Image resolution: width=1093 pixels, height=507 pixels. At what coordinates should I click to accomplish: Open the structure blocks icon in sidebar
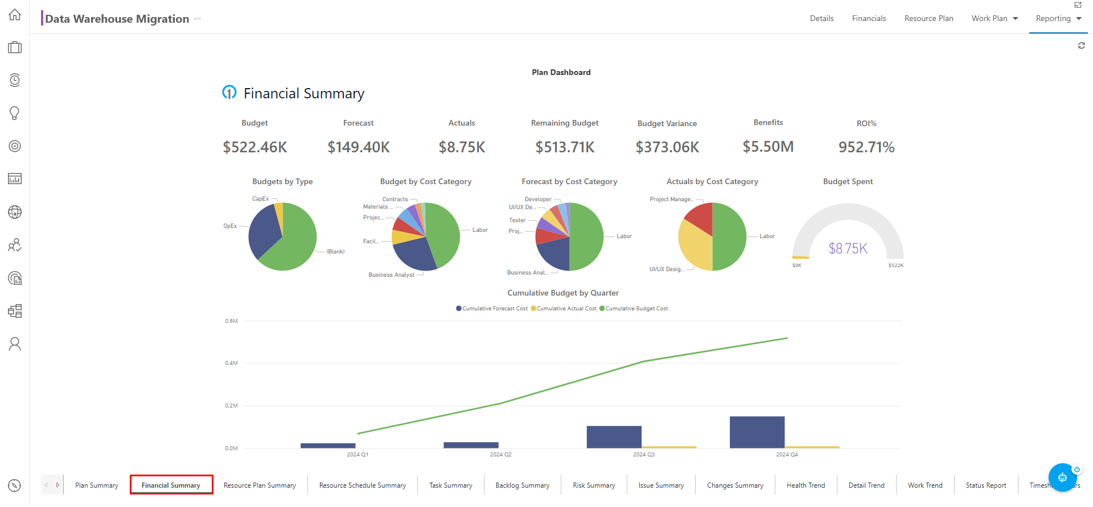(x=15, y=311)
